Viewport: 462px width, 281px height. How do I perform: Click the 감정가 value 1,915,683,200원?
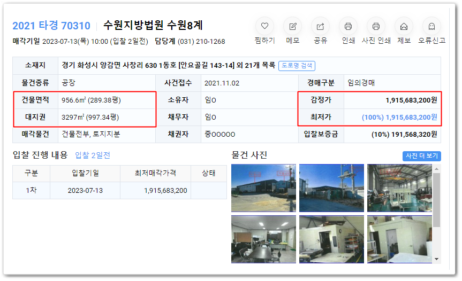click(x=411, y=100)
